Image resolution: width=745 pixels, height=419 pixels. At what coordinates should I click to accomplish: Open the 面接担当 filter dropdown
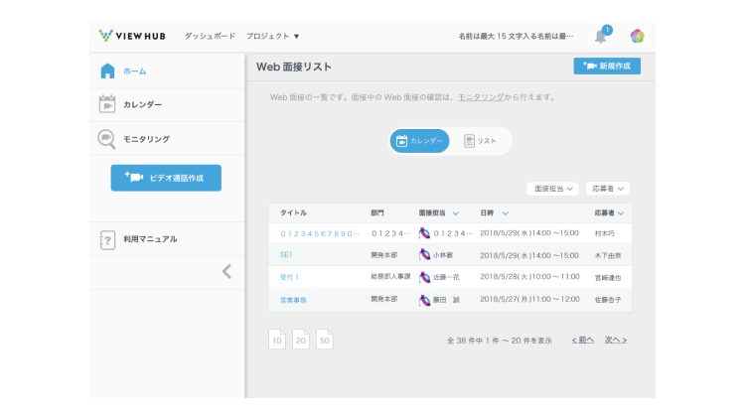(552, 188)
